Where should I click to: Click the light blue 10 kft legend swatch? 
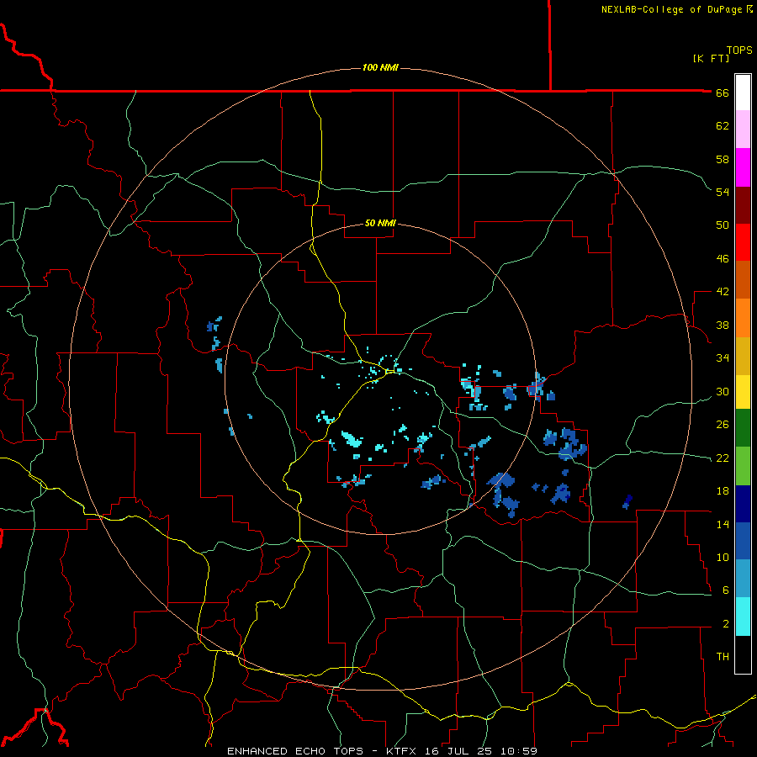click(743, 579)
